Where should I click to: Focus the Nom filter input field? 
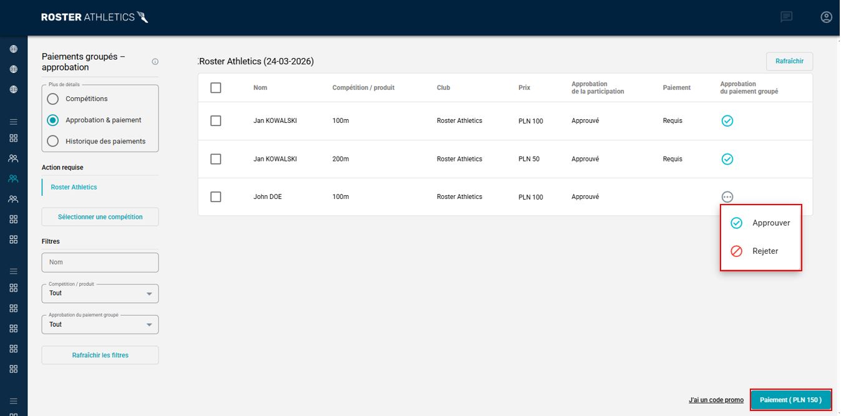pyautogui.click(x=100, y=263)
